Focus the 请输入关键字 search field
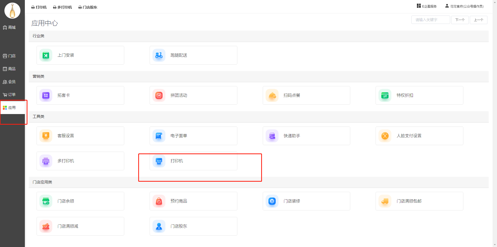This screenshot has height=247, width=497. [x=430, y=20]
